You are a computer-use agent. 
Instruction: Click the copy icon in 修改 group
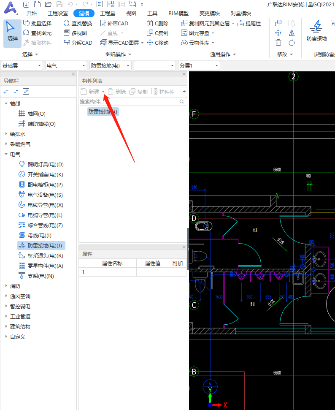278,23
